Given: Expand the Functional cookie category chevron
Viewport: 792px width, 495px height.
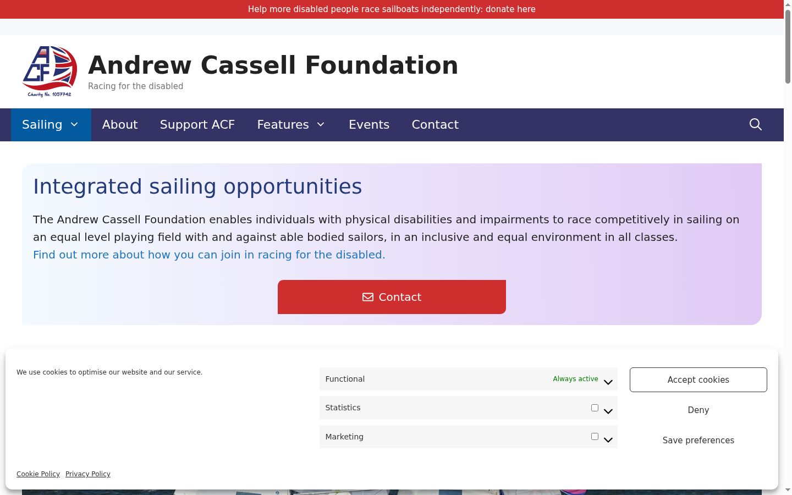Looking at the screenshot, I should click(608, 382).
